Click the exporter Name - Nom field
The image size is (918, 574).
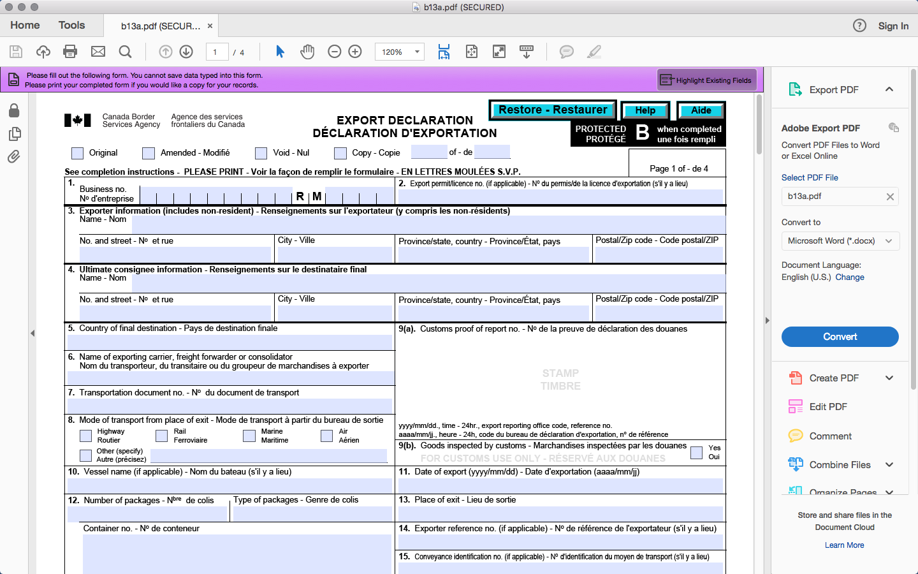[x=428, y=224]
